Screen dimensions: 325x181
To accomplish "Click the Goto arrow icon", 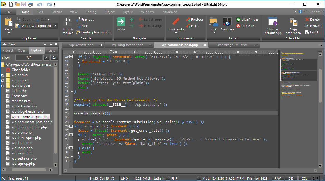I will click(121, 22).
